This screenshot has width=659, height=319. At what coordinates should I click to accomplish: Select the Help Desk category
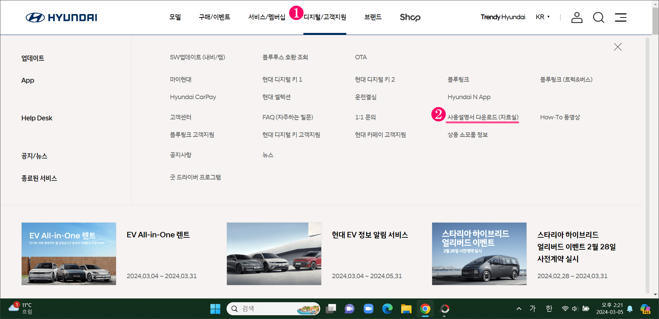point(37,118)
